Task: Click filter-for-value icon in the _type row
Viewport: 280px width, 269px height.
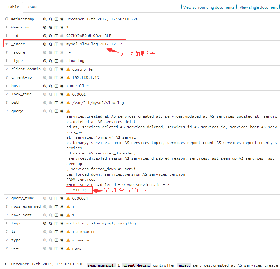Action: (x=45, y=61)
